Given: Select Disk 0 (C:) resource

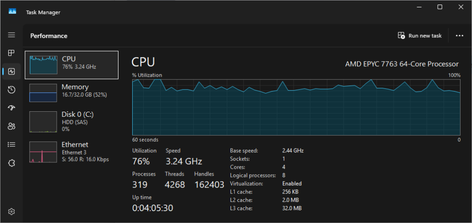Looking at the screenshot, I should click(71, 121).
